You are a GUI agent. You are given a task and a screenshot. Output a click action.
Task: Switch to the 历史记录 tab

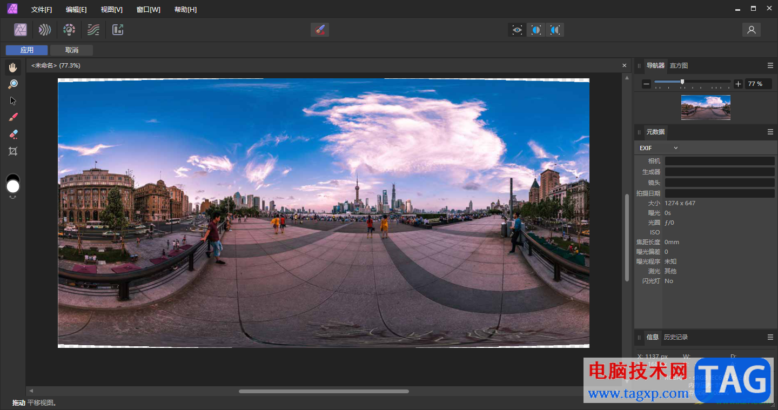[676, 337]
